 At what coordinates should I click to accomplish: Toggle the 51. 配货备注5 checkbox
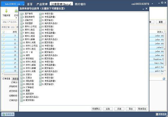40,85
